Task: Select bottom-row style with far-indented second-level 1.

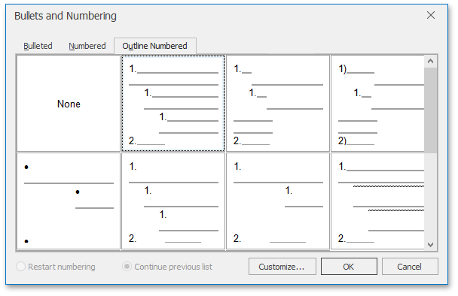Action: 278,201
